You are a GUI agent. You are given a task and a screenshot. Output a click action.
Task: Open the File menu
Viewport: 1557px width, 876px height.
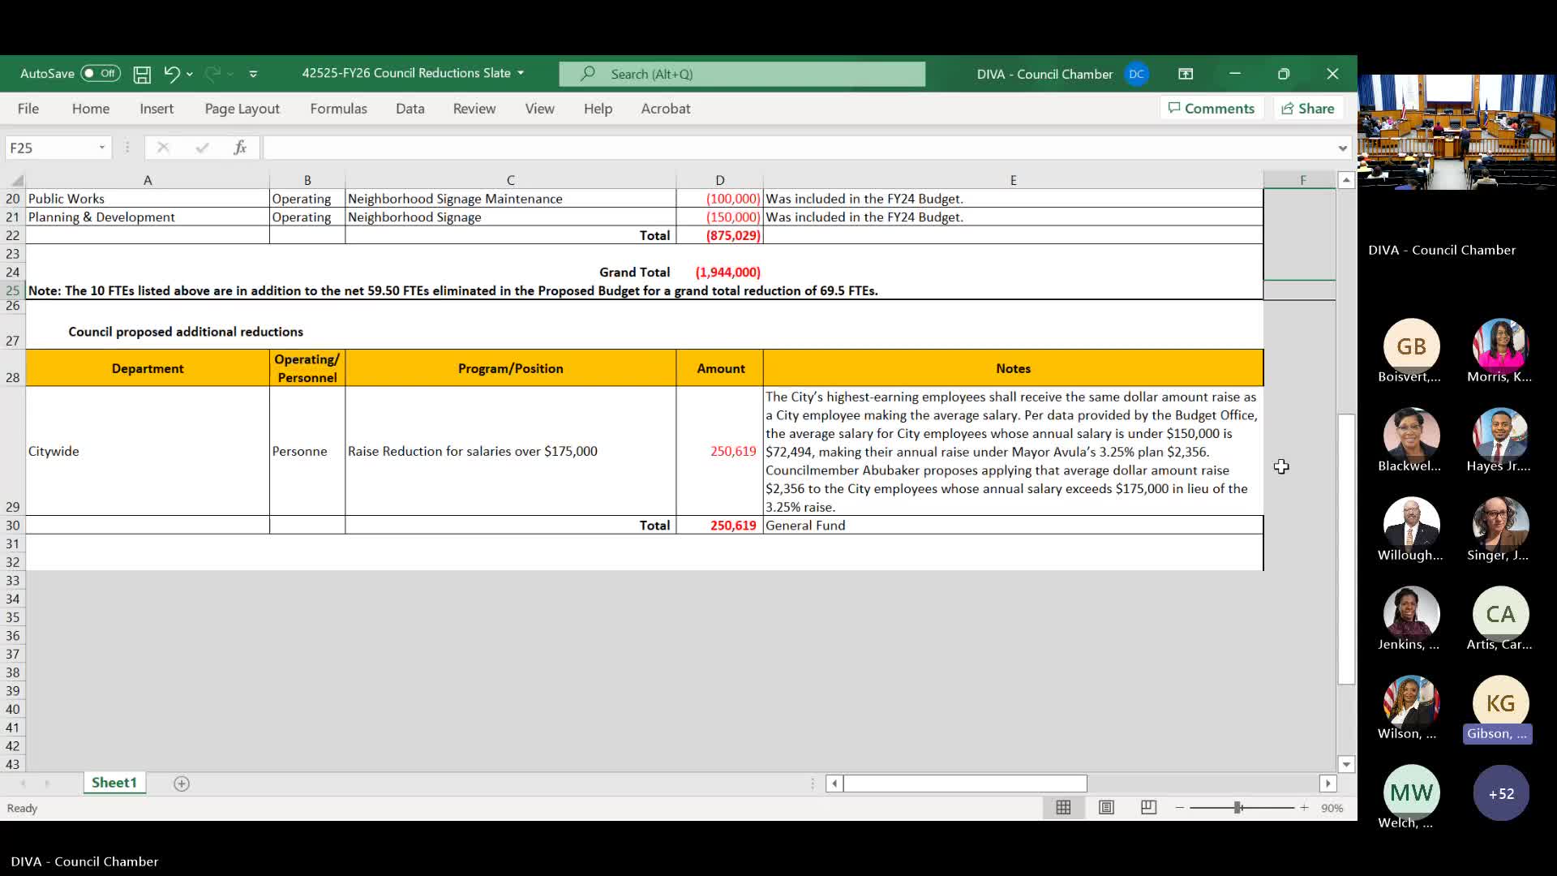[x=28, y=109]
